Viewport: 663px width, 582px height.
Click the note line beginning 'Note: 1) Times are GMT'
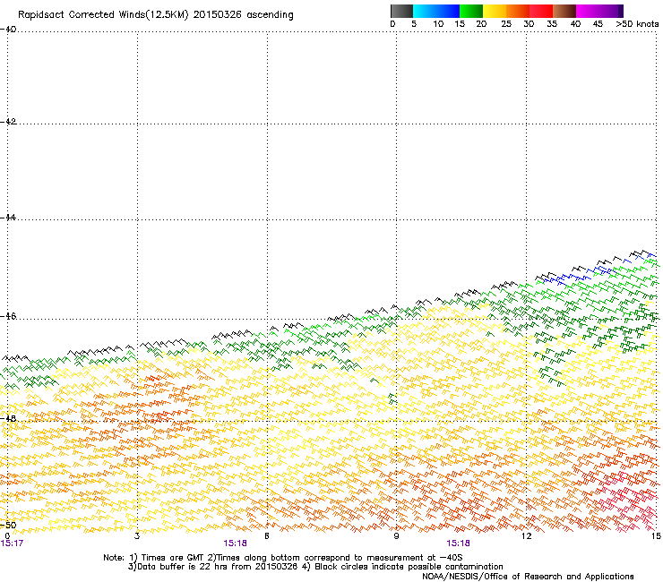(283, 558)
